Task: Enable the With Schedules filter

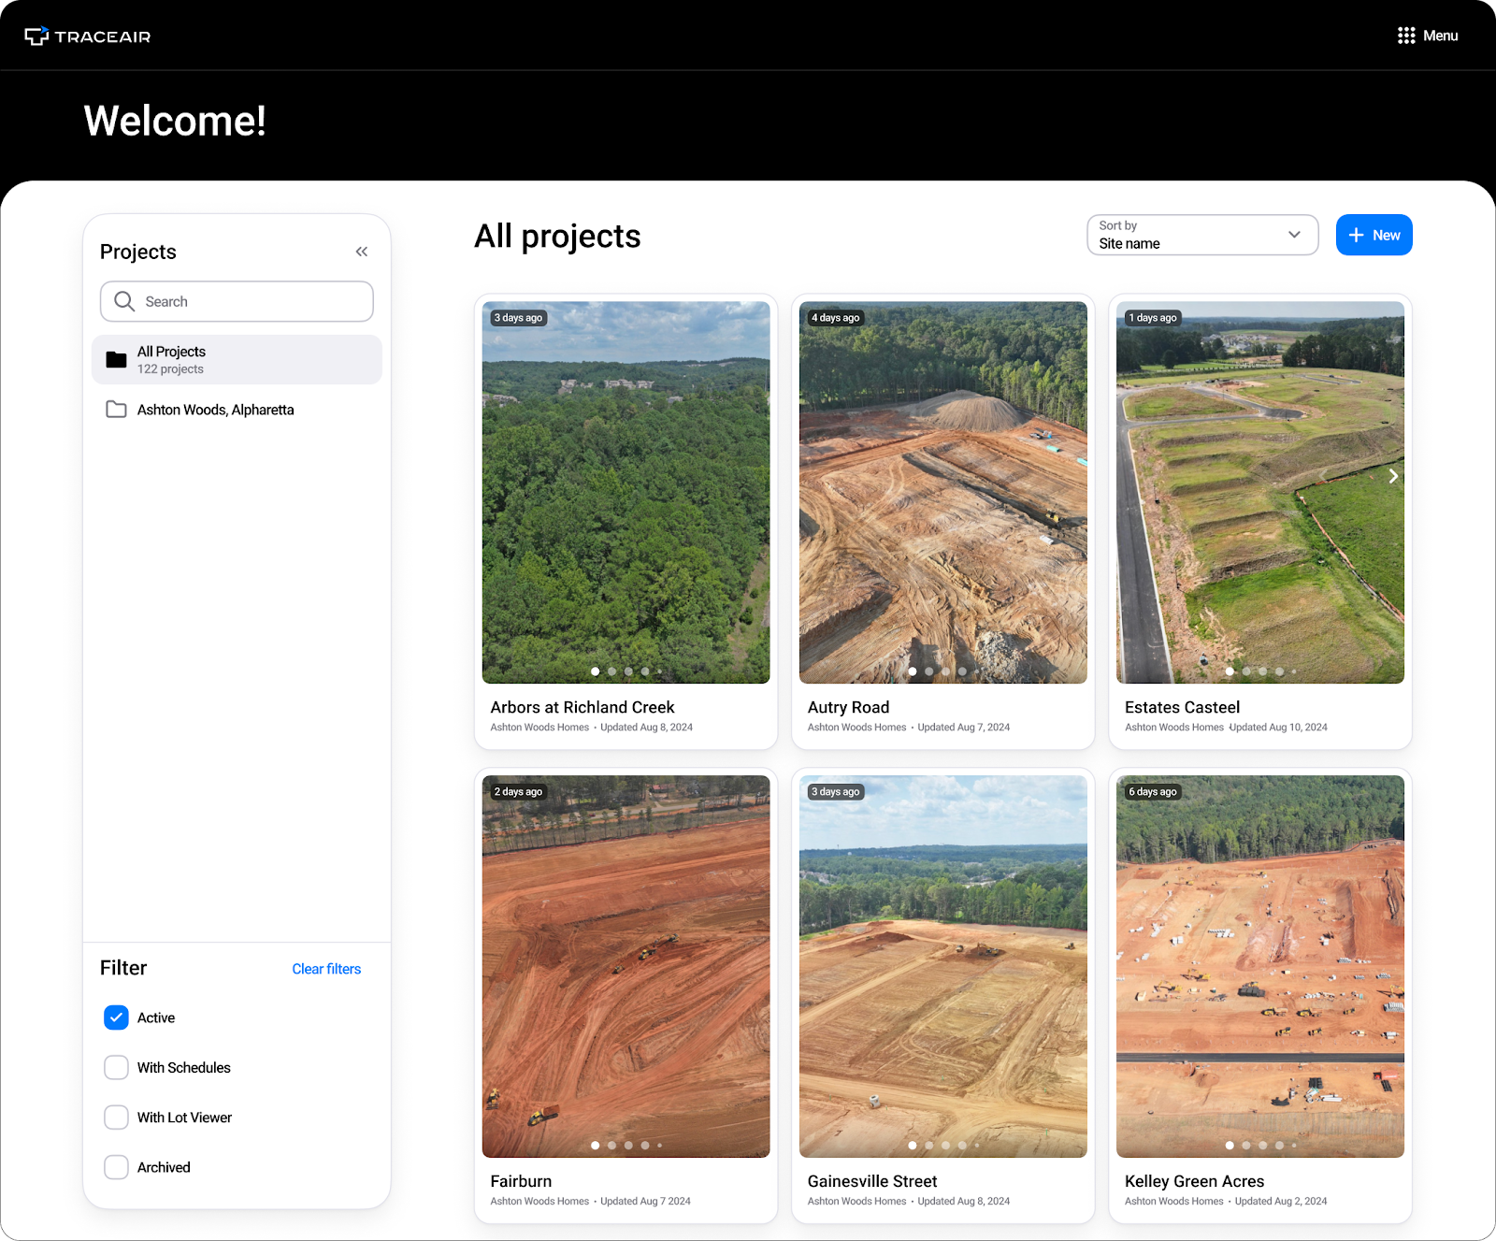Action: (116, 1067)
